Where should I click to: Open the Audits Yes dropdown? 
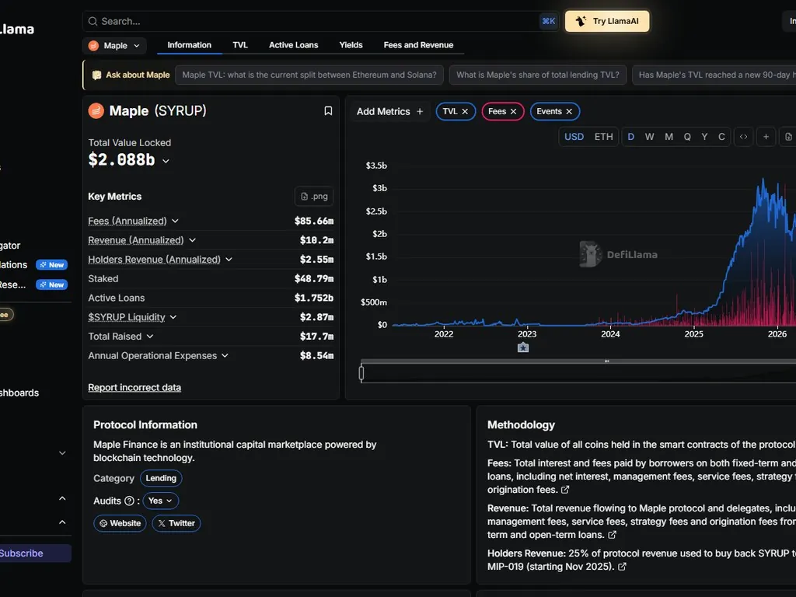pyautogui.click(x=160, y=501)
